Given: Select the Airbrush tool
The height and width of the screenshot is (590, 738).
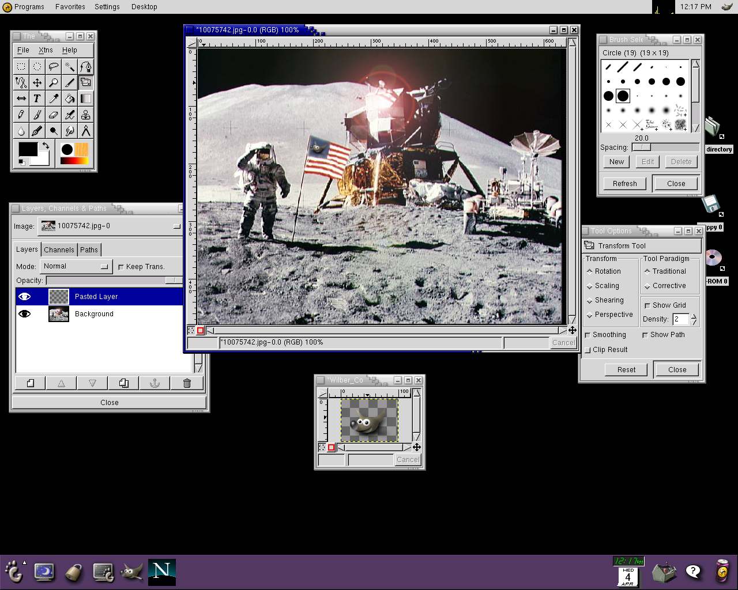Looking at the screenshot, I should pos(69,115).
